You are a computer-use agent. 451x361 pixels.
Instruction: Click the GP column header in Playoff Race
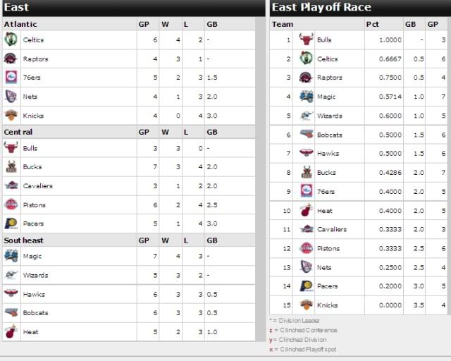tap(433, 24)
